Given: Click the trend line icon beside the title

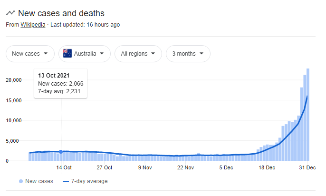Looking at the screenshot, I should pyautogui.click(x=10, y=13).
